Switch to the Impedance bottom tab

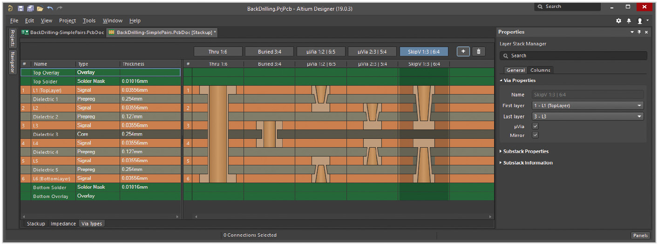[63, 224]
